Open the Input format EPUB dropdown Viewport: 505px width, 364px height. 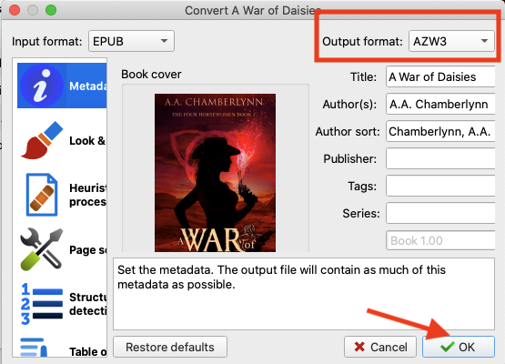[131, 41]
